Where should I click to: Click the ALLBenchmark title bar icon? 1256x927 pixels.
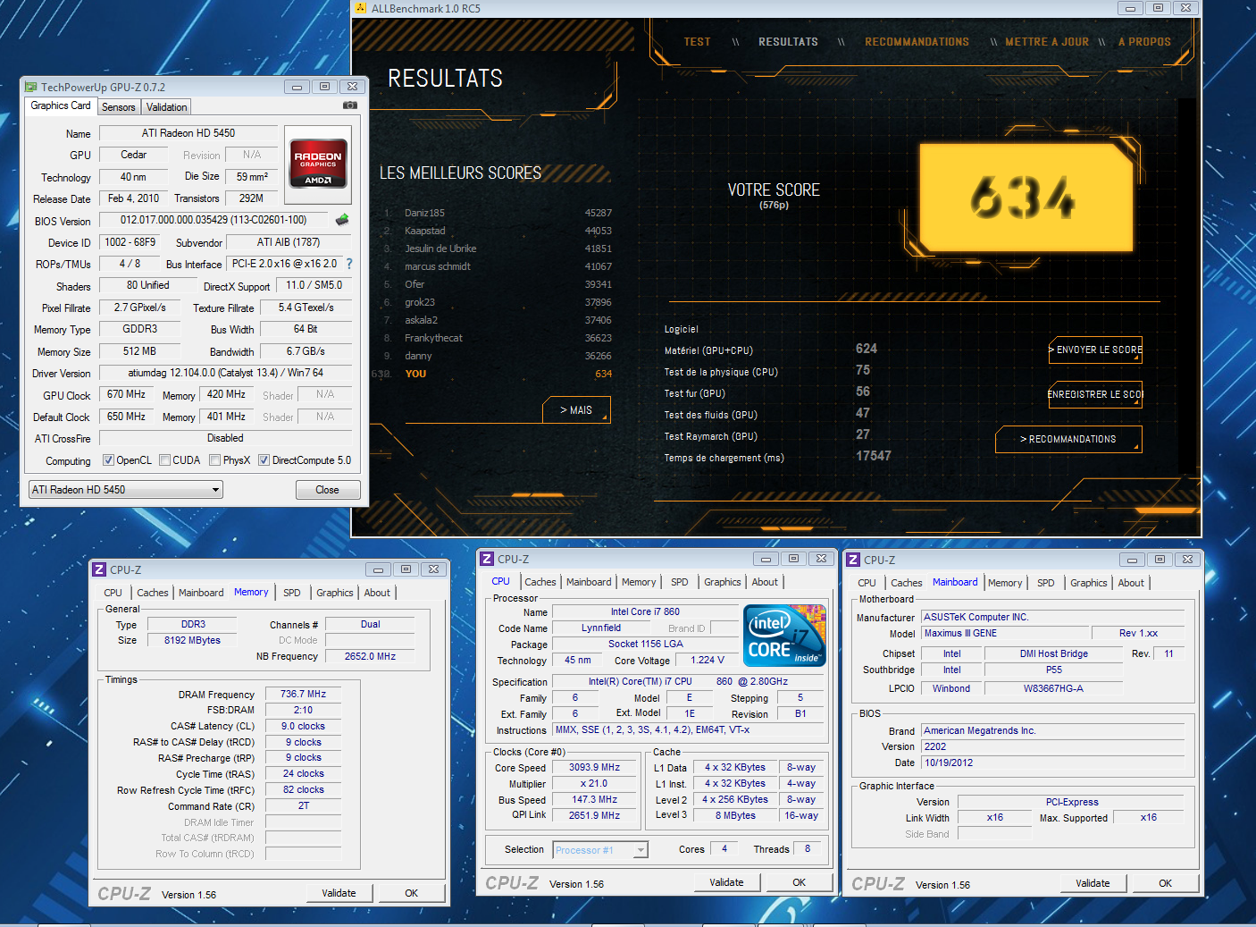pyautogui.click(x=361, y=8)
